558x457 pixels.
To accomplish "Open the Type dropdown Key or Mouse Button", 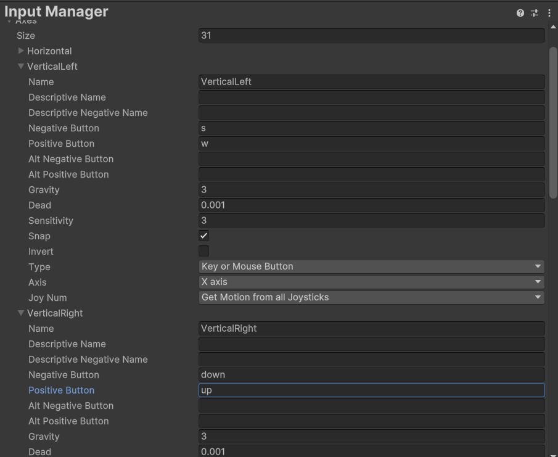I will point(372,266).
